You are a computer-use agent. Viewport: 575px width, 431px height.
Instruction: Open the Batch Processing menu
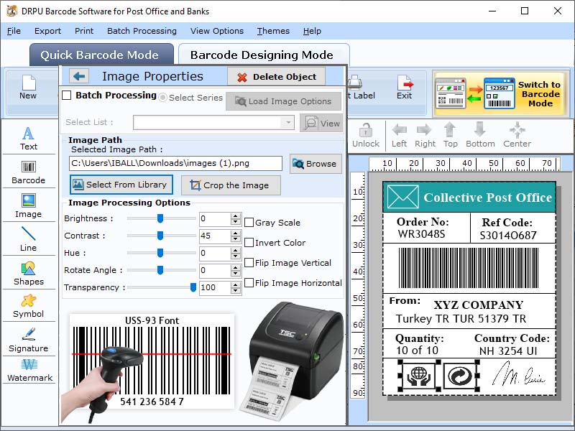coord(142,31)
